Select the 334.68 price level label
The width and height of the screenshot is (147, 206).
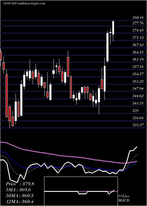point(138,118)
